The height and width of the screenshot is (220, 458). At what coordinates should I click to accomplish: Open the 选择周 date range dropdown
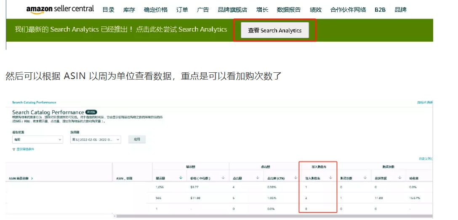coord(96,140)
